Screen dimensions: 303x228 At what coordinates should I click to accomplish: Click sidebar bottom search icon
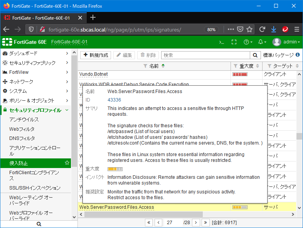point(39,224)
